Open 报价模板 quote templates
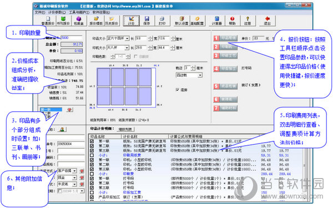 click(x=96, y=21)
